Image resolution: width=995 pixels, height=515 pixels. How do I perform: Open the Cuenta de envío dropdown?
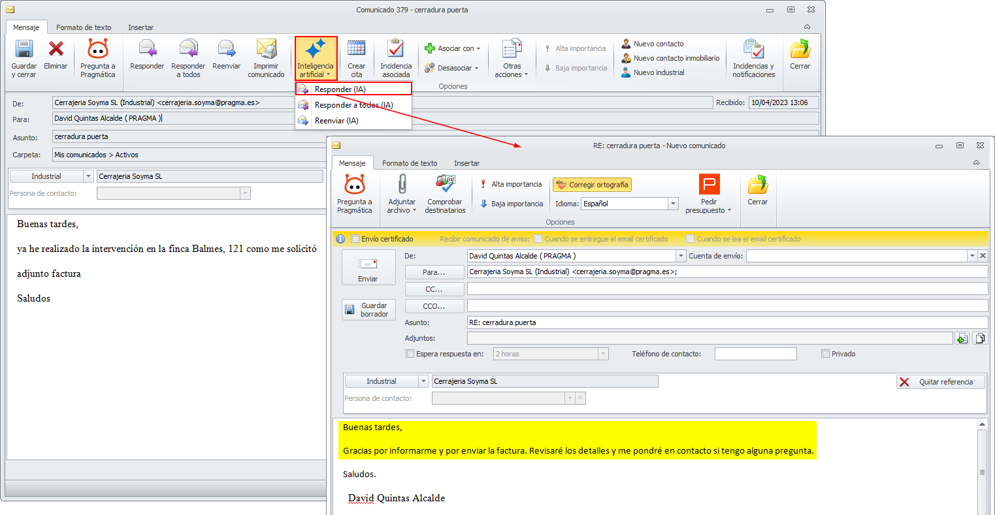973,256
